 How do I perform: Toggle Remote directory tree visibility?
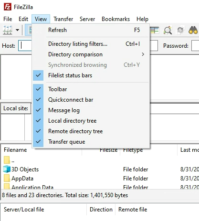pos(91,131)
